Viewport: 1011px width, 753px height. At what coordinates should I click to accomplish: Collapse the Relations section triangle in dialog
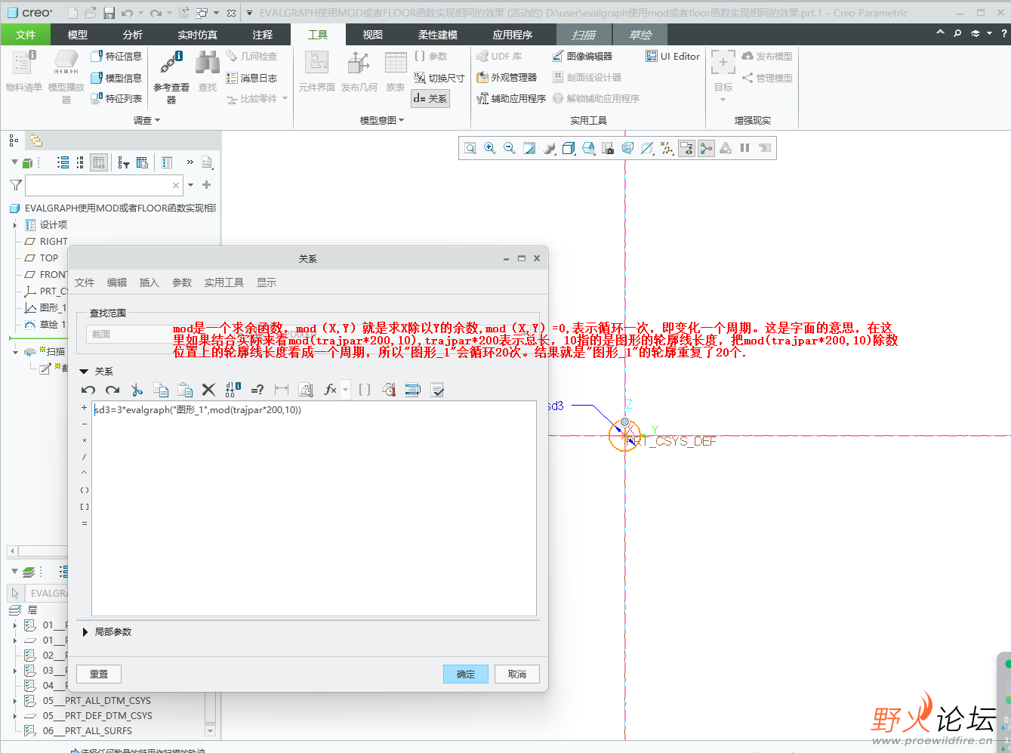(84, 371)
